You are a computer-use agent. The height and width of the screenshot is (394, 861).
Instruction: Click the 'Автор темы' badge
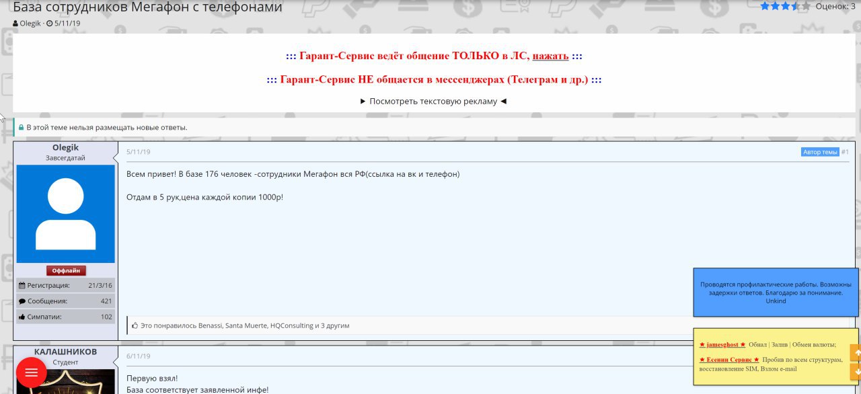click(x=820, y=152)
